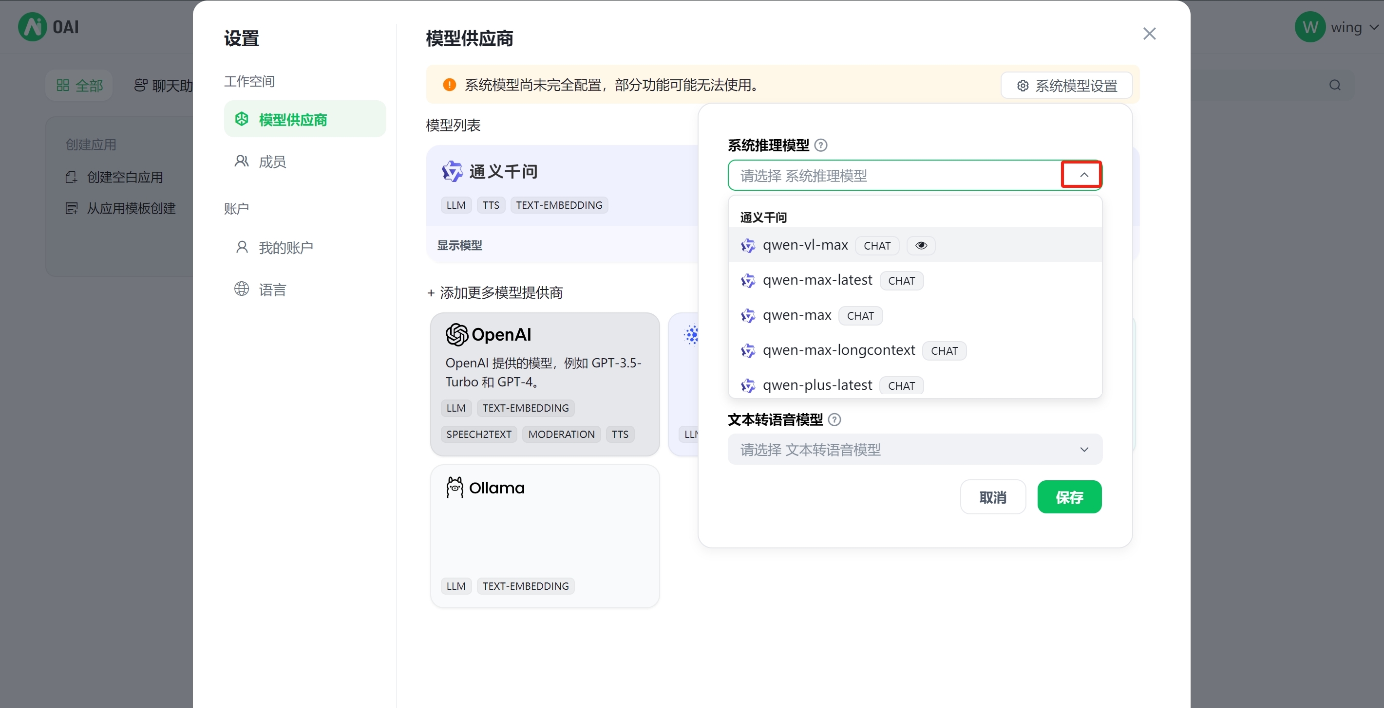Click the MODERATION tag on OpenAI card
The image size is (1384, 708).
tap(561, 434)
